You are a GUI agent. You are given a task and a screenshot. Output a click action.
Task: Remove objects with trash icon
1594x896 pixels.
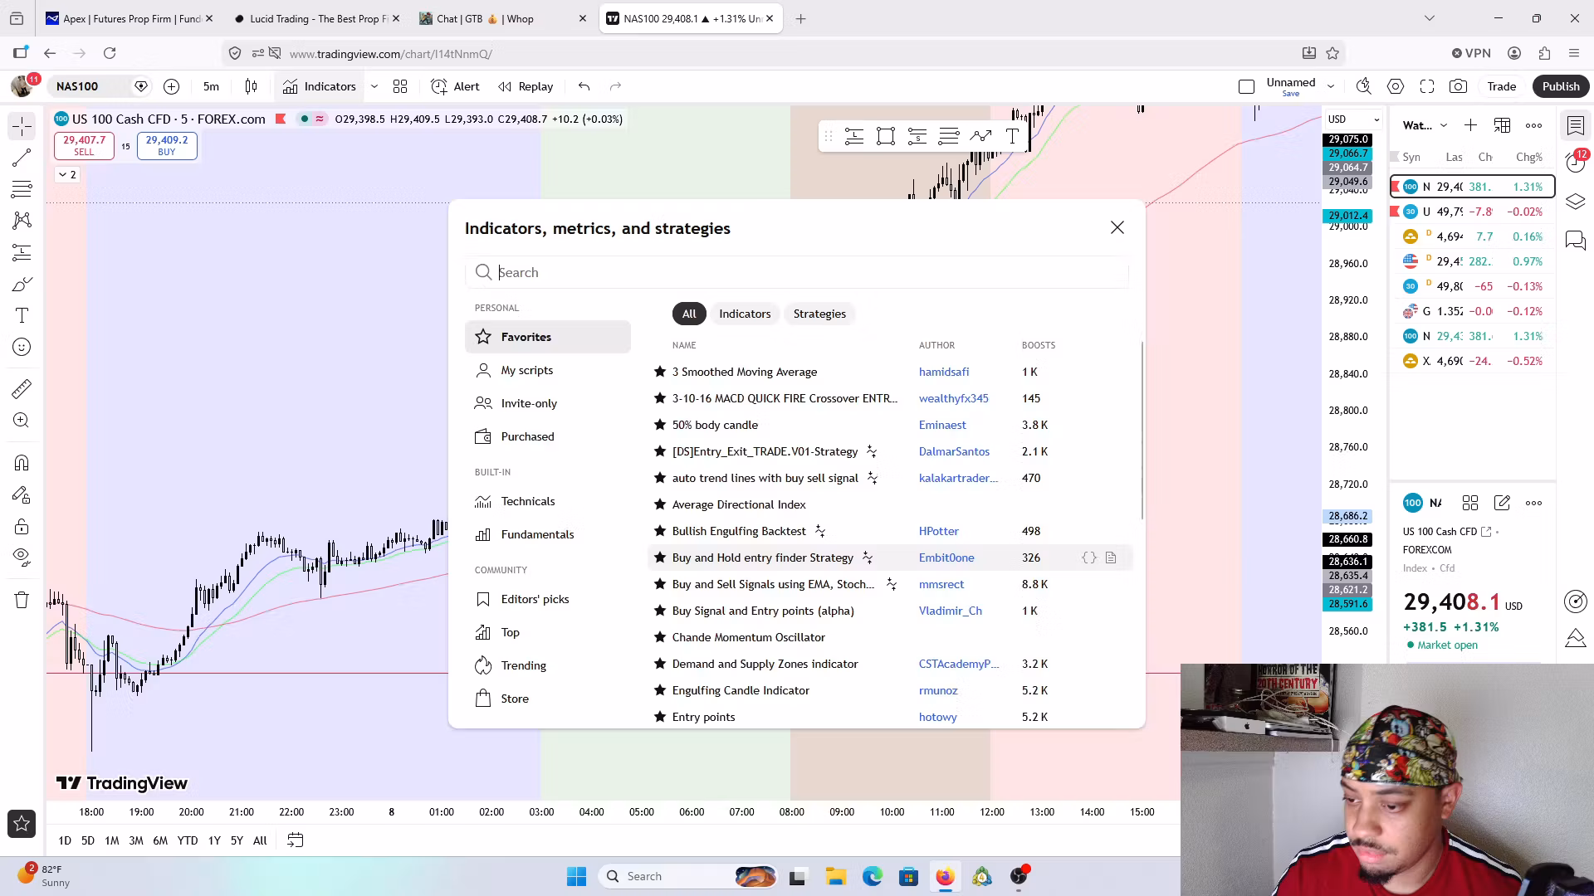click(x=22, y=600)
